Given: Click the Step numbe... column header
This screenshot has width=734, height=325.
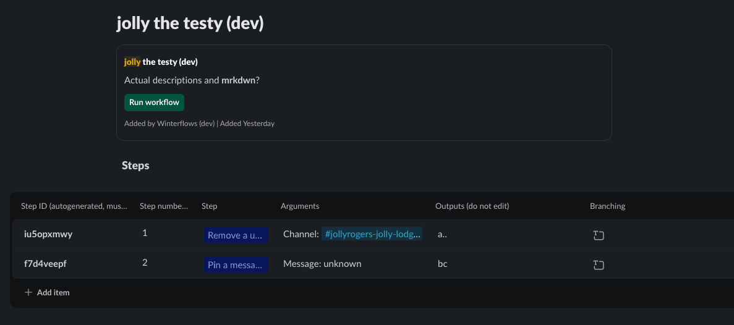Looking at the screenshot, I should click(164, 206).
